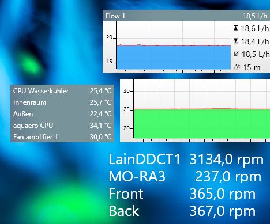
Task: Click the blue flow chart area
Action: (x=174, y=58)
